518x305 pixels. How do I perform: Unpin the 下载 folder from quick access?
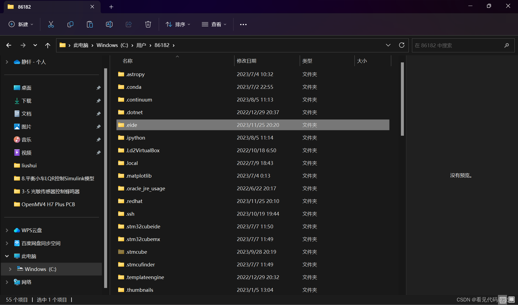(x=98, y=101)
